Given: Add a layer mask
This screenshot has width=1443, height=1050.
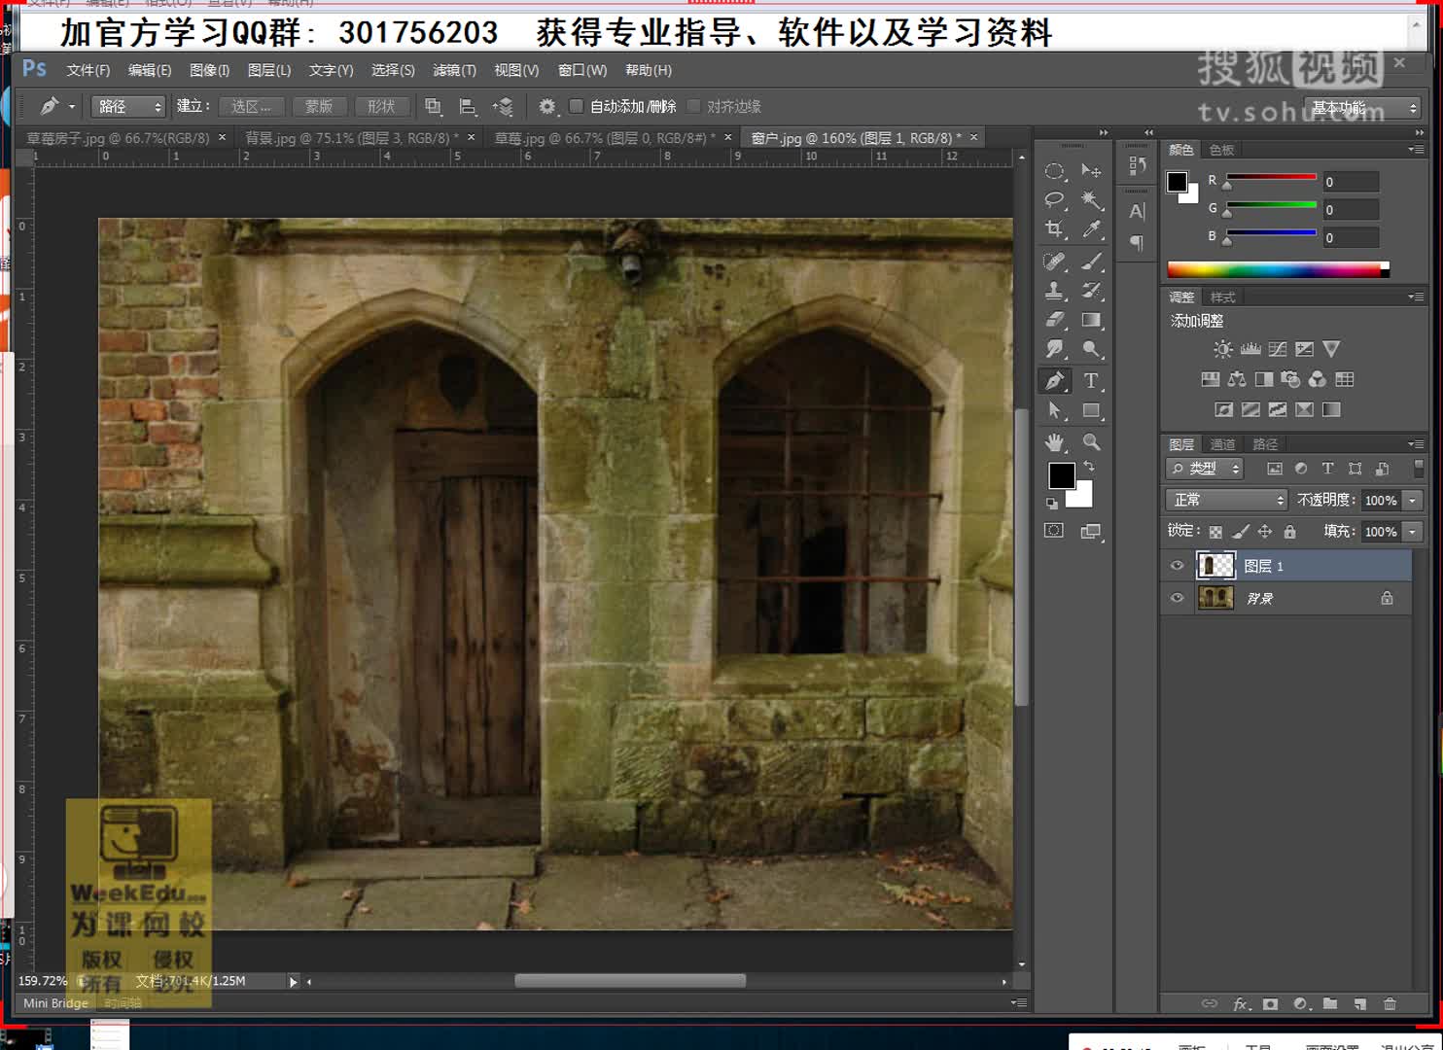Looking at the screenshot, I should point(1270,1003).
